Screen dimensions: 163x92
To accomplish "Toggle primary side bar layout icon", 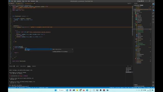I will point(138,1).
